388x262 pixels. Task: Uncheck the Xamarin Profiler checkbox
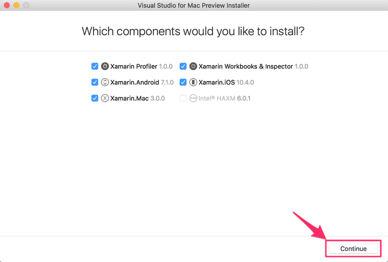95,66
